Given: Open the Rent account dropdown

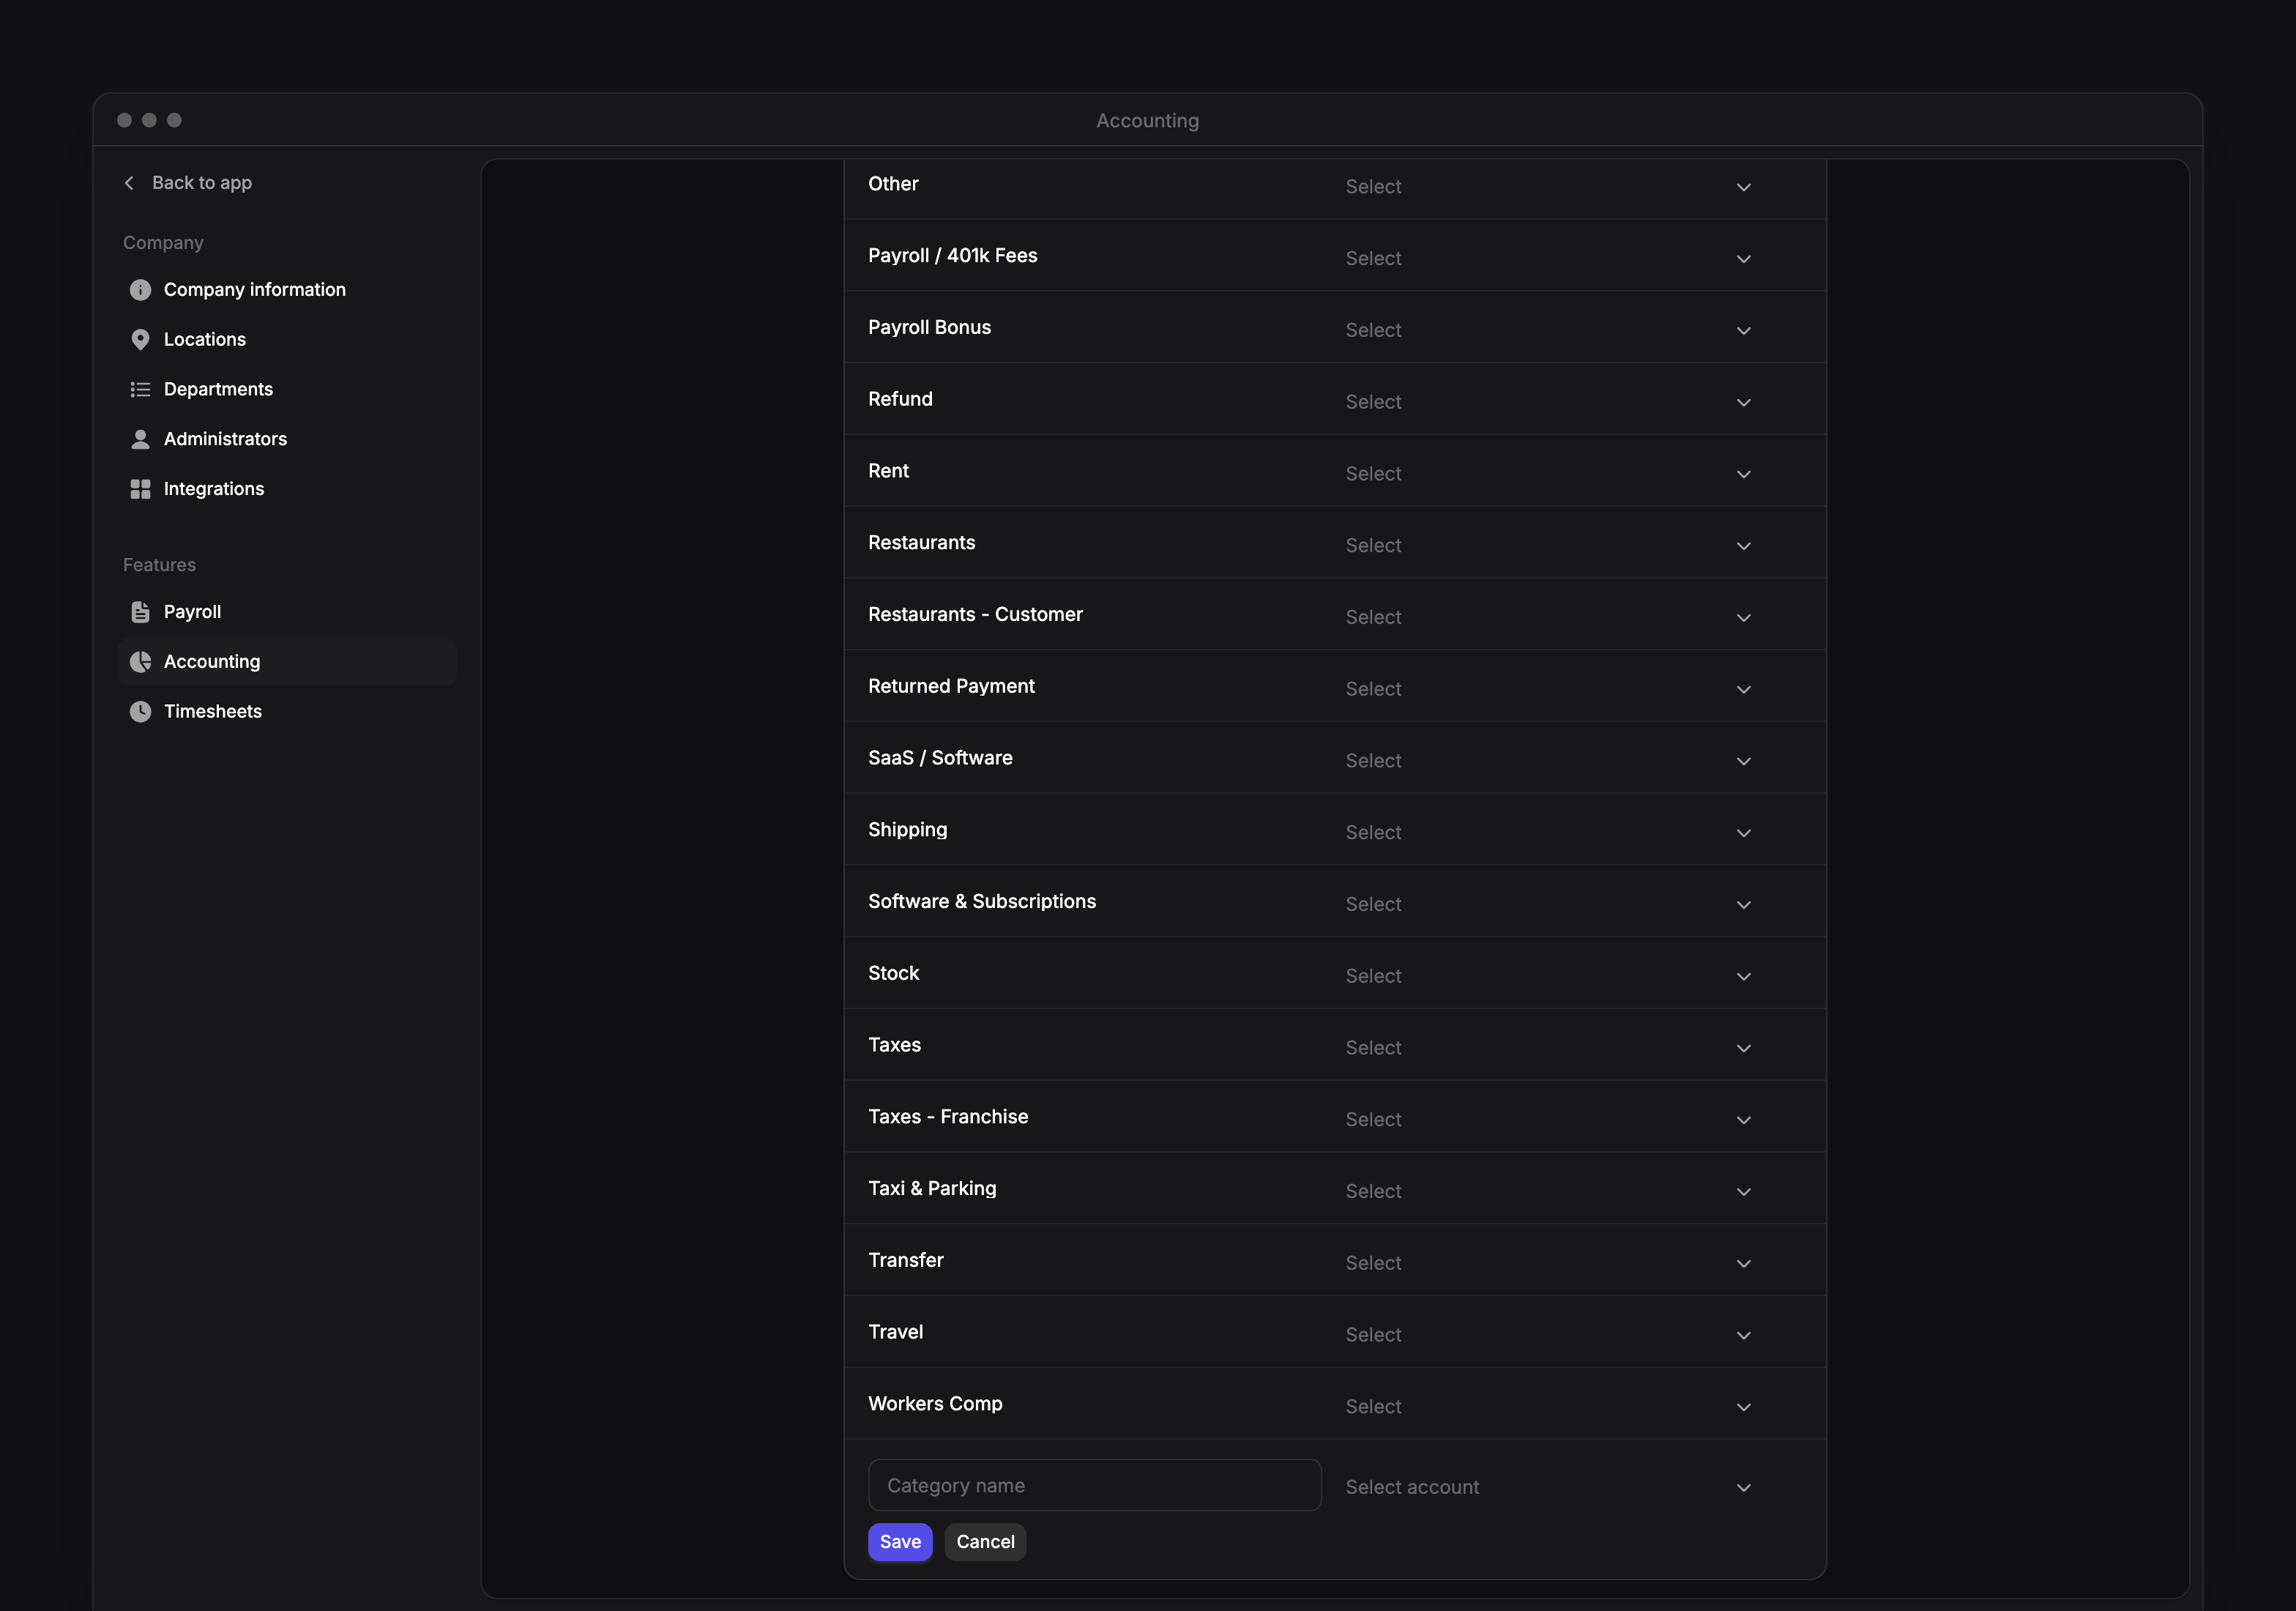Looking at the screenshot, I should click(x=1548, y=474).
